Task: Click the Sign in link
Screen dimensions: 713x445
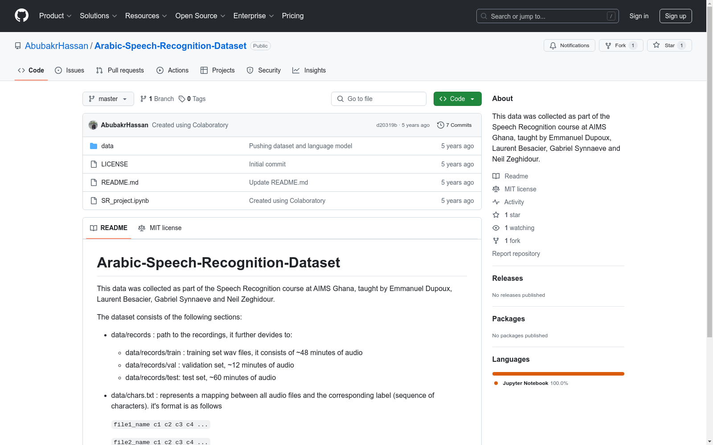Action: [639, 16]
